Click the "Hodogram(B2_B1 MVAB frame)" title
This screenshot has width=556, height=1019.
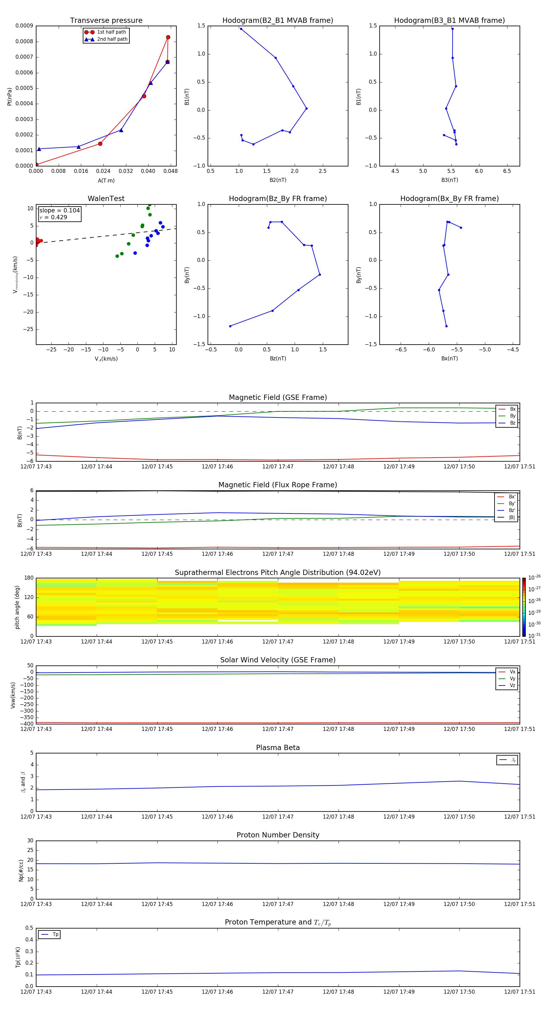[278, 21]
